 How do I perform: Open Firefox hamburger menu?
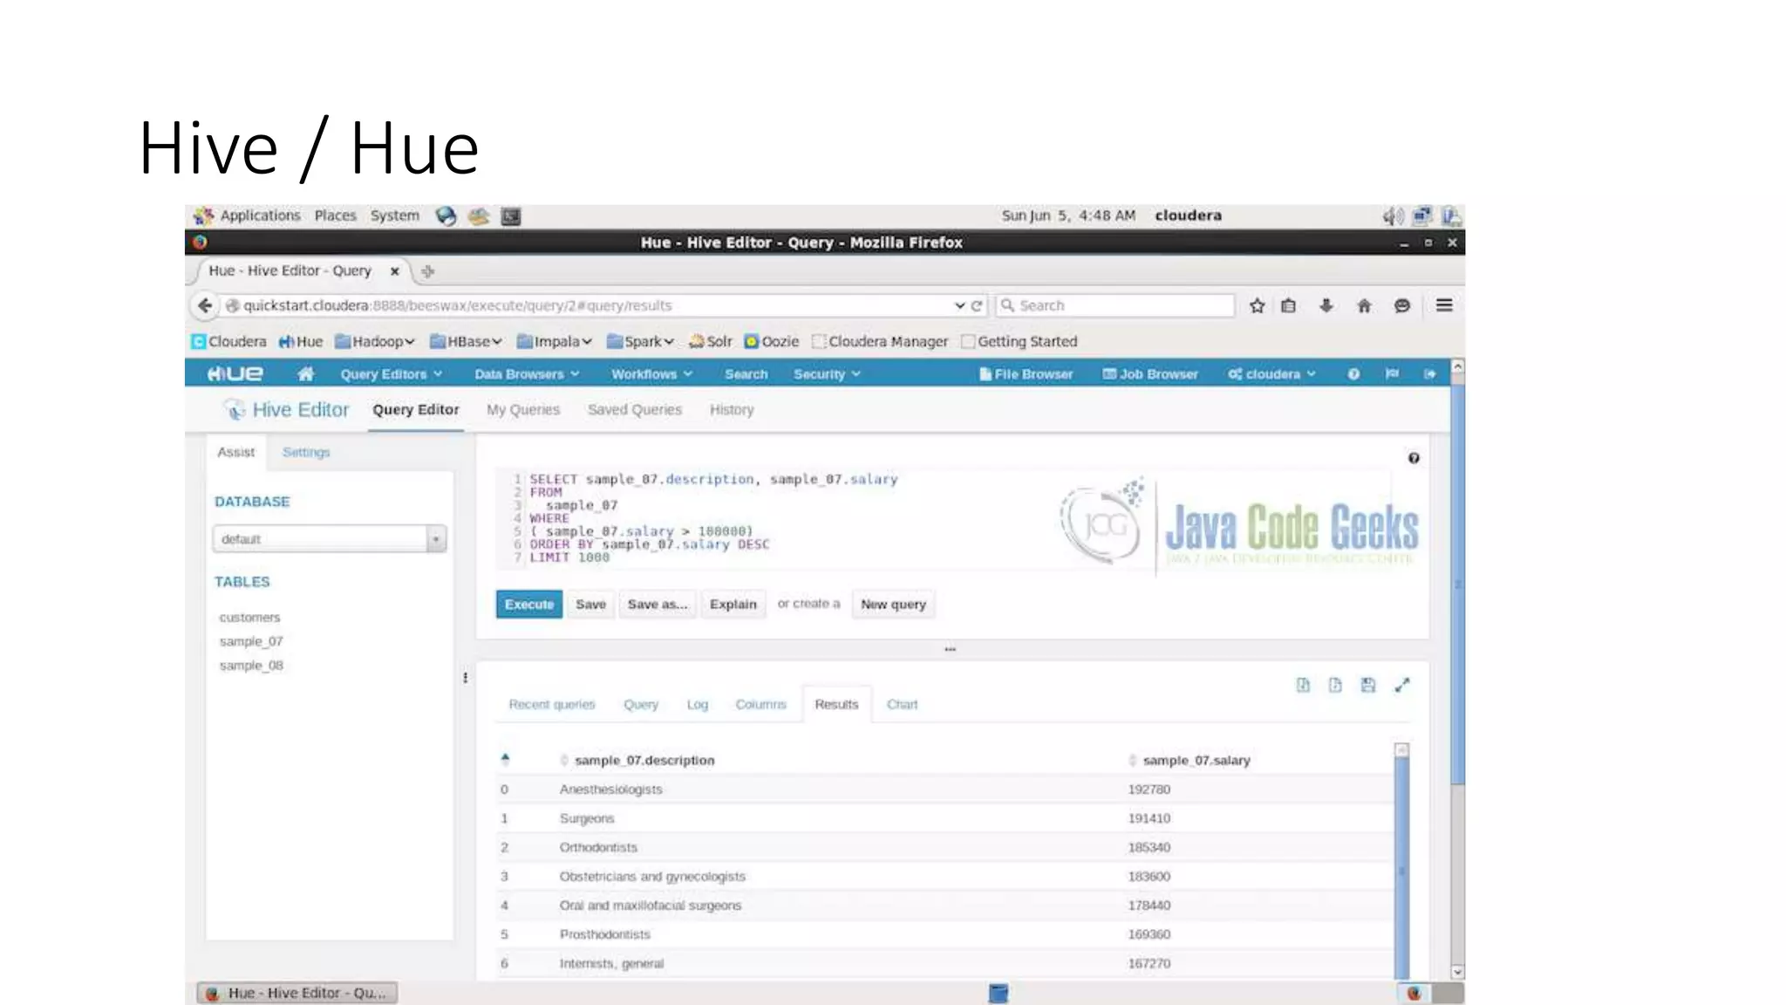pyautogui.click(x=1444, y=305)
